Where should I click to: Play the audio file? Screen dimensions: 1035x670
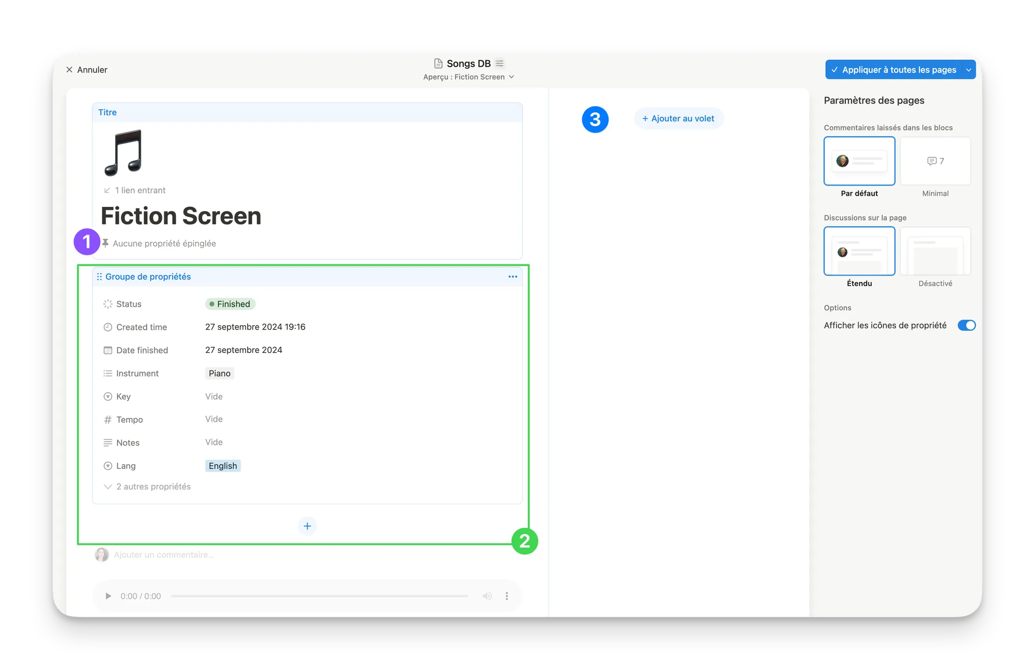coord(108,596)
